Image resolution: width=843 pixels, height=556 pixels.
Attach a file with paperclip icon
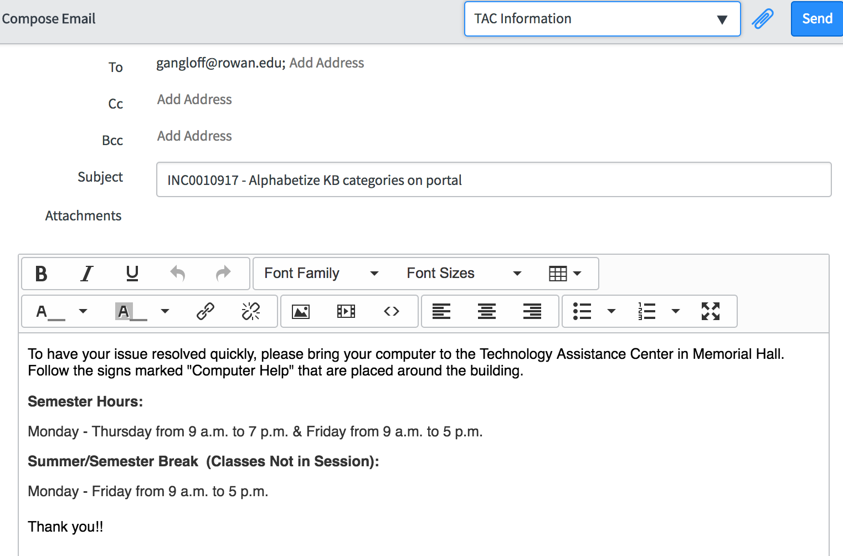click(x=763, y=19)
